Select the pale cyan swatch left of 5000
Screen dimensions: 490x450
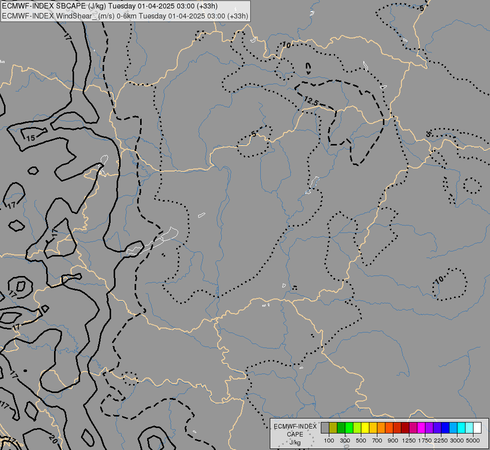pos(469,427)
